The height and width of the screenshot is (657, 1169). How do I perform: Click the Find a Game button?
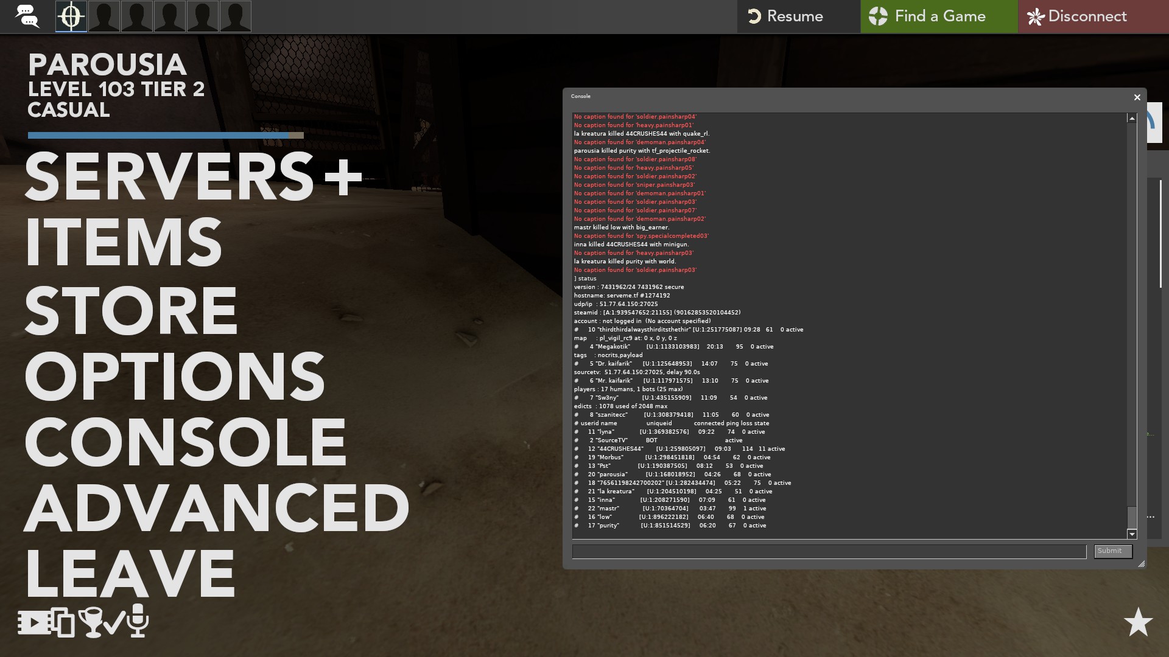(x=938, y=16)
